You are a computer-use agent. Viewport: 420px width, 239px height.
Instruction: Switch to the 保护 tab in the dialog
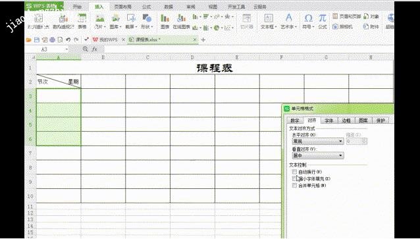pyautogui.click(x=381, y=120)
